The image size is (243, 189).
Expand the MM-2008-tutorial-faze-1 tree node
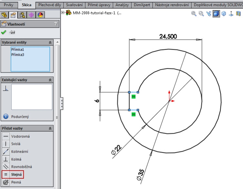(63, 13)
